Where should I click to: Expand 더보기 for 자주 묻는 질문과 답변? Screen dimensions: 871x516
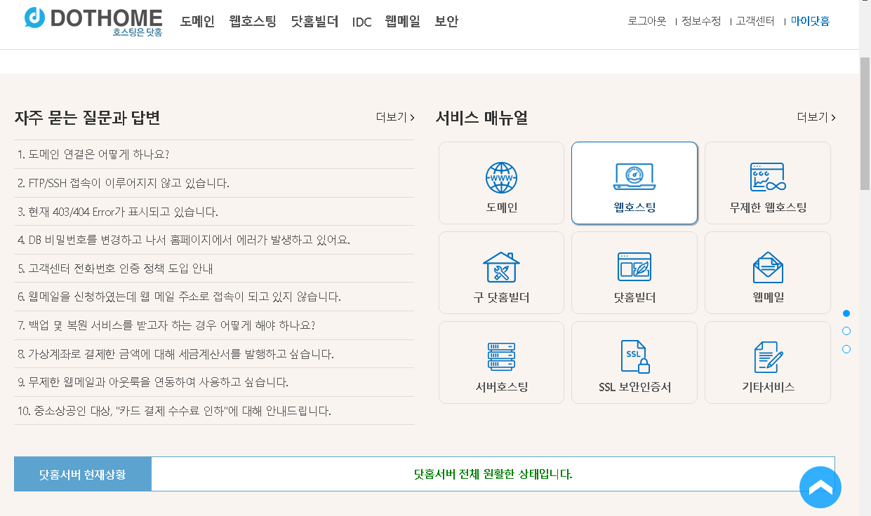(395, 118)
